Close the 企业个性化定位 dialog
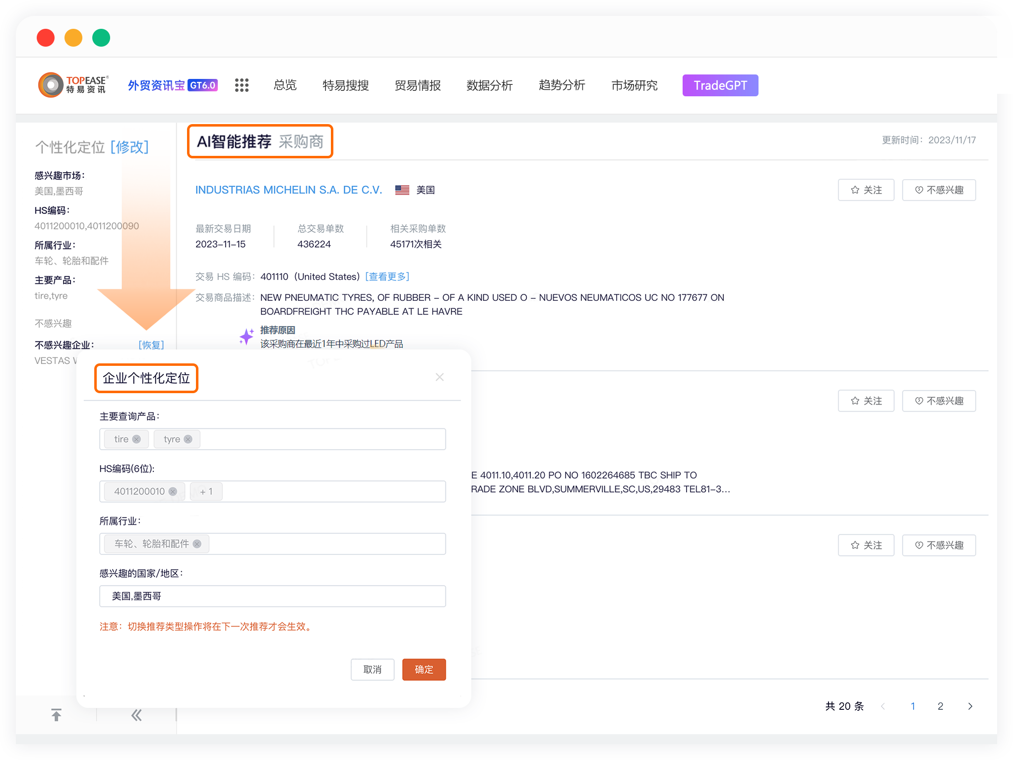 tap(440, 377)
